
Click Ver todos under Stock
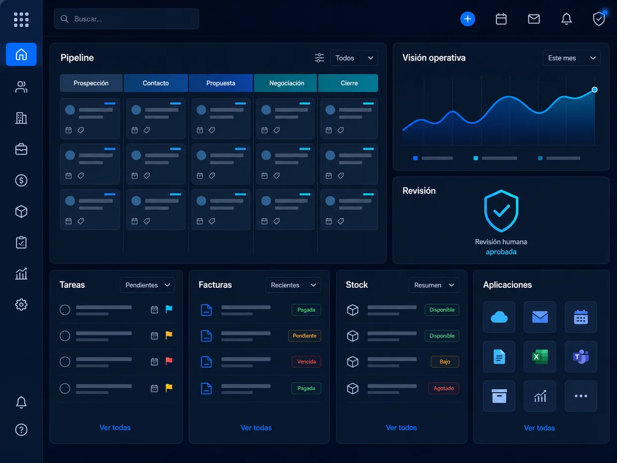coord(402,428)
